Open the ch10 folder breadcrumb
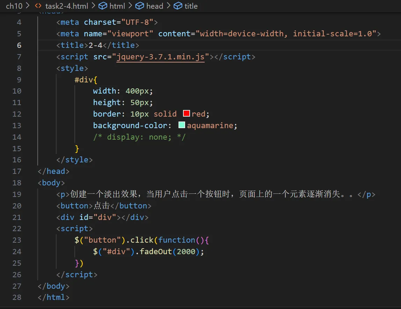The height and width of the screenshot is (309, 401). (x=14, y=6)
